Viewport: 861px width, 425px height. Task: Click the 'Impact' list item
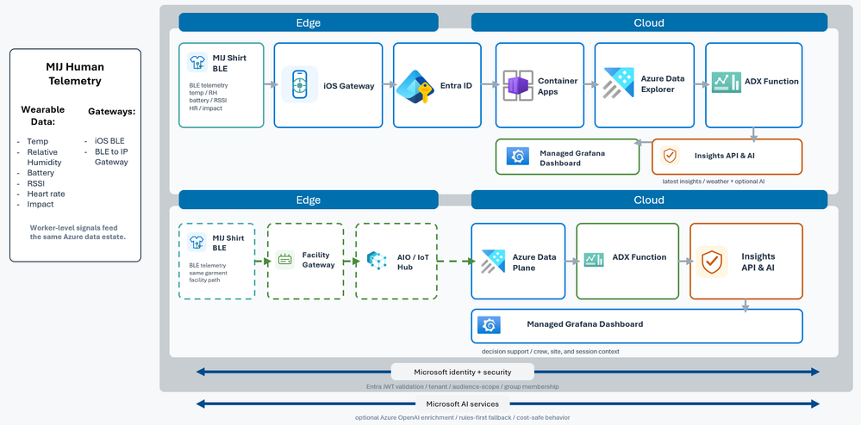pyautogui.click(x=41, y=204)
